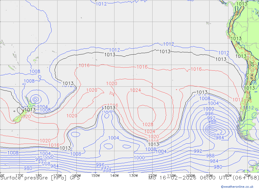Click the 1020 label over New Zealand's South Island
Image resolution: width=259 pixels, height=189 pixels.
(25, 117)
